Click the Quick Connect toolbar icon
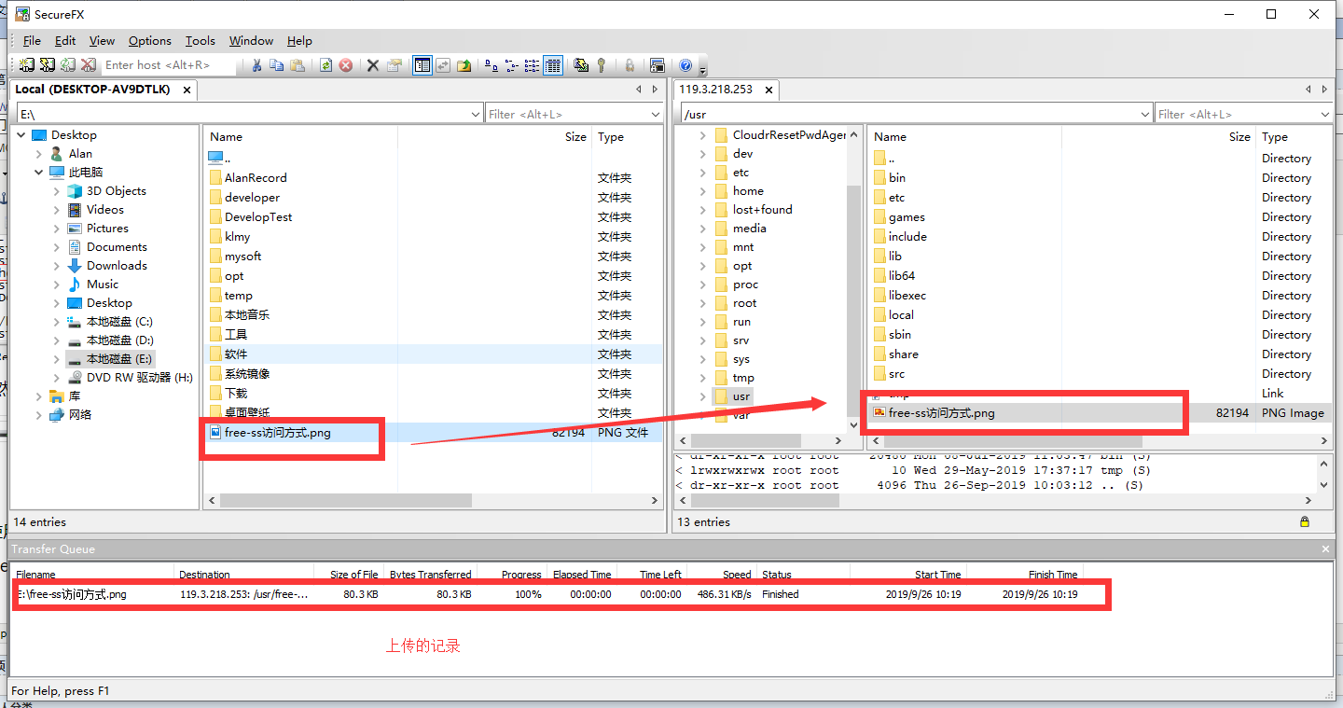The width and height of the screenshot is (1343, 708). pyautogui.click(x=47, y=65)
